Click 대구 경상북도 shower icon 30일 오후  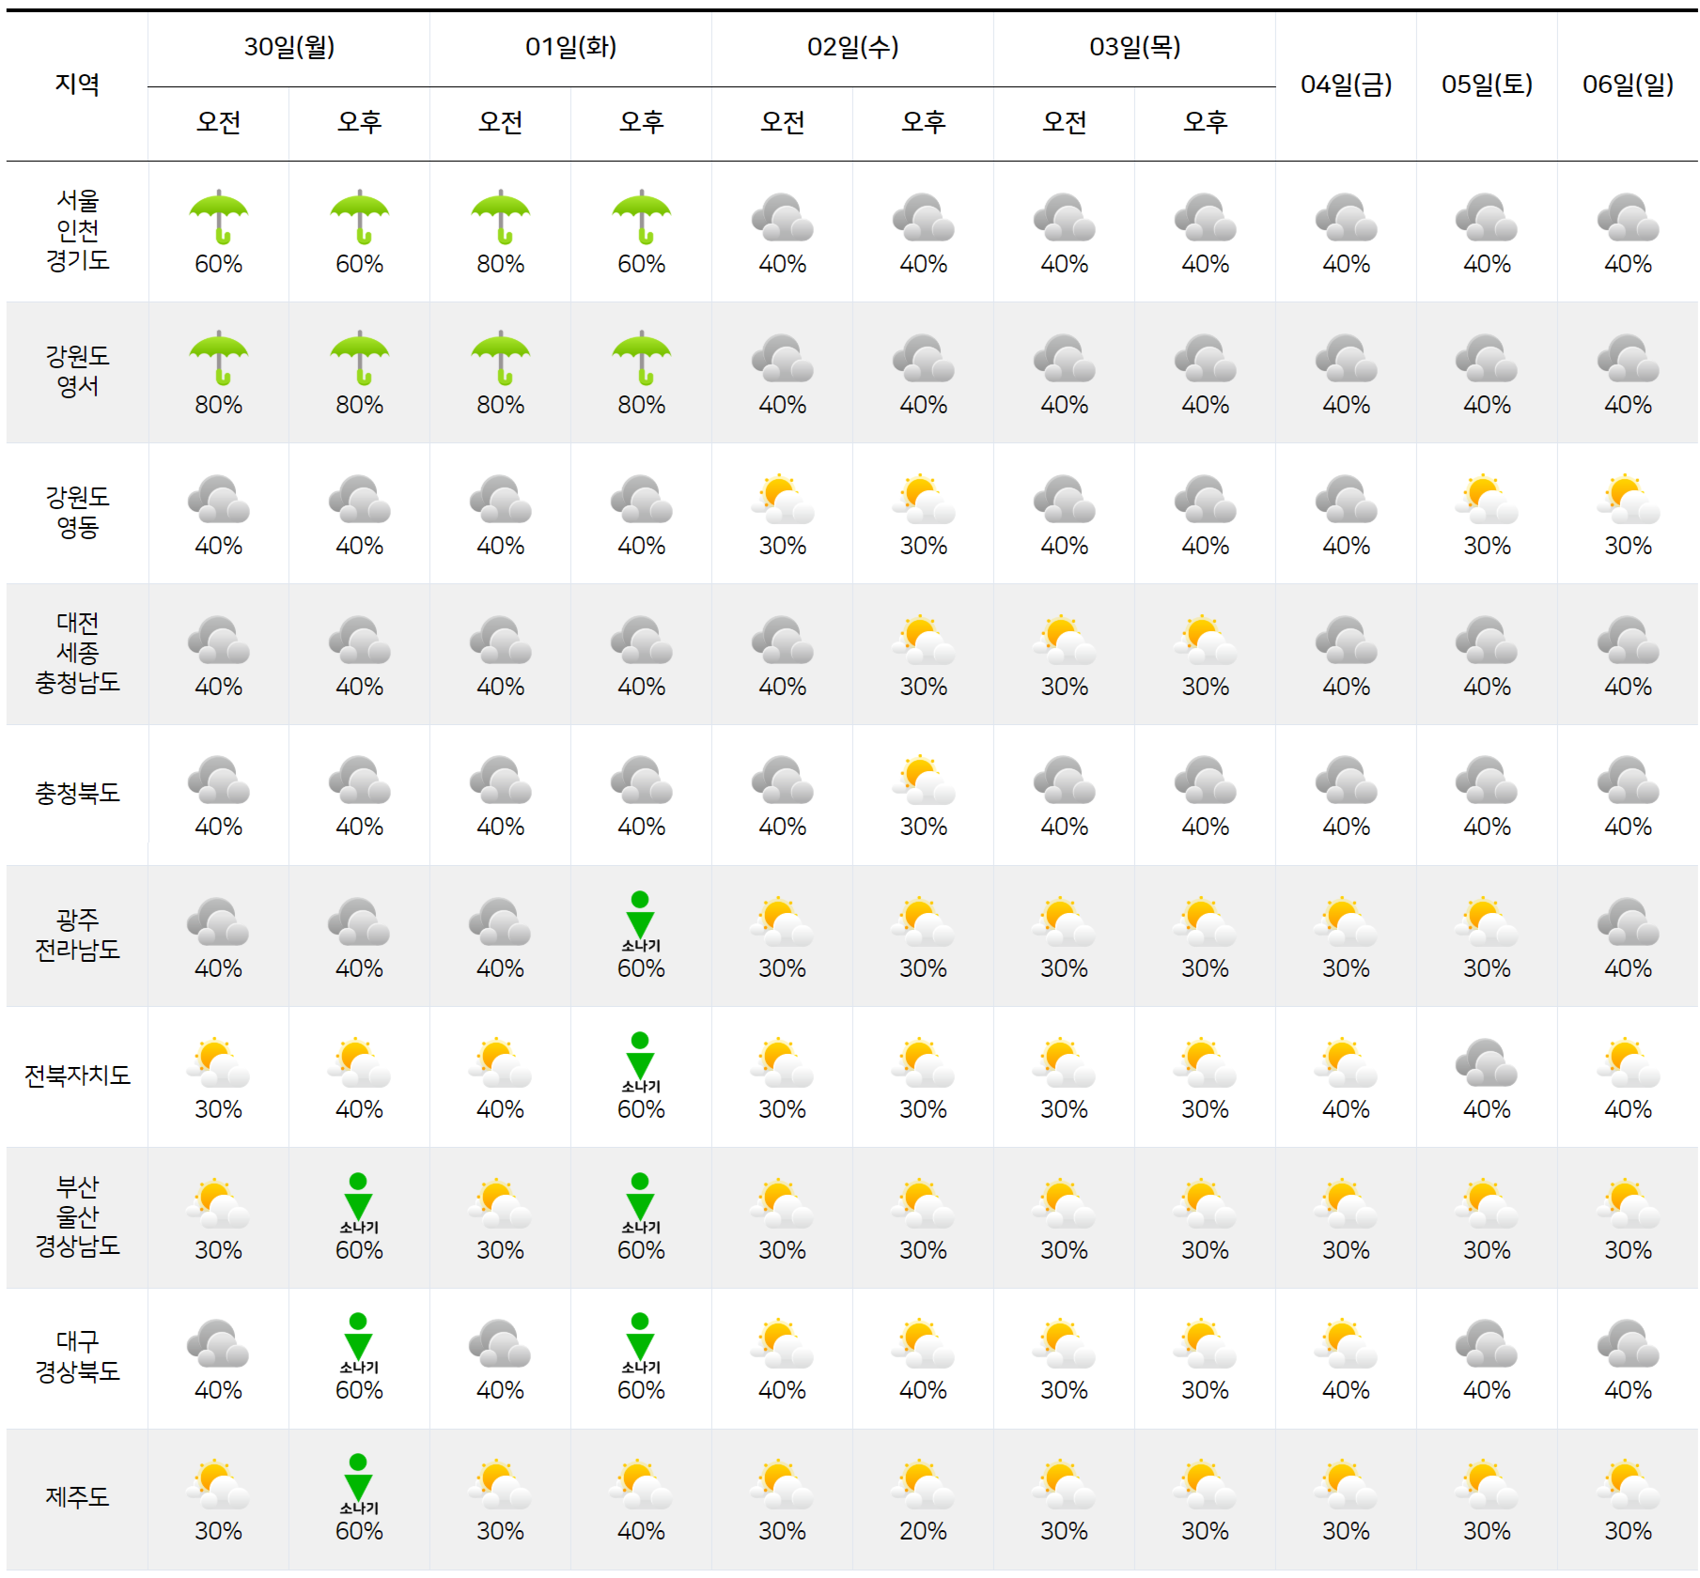359,1343
